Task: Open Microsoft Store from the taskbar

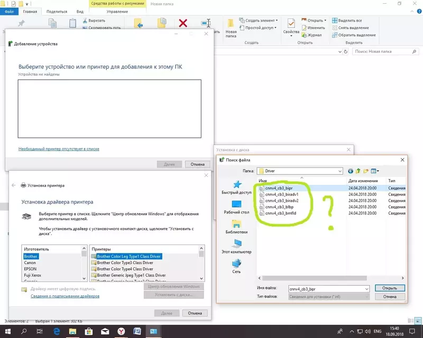Action: [x=89, y=331]
